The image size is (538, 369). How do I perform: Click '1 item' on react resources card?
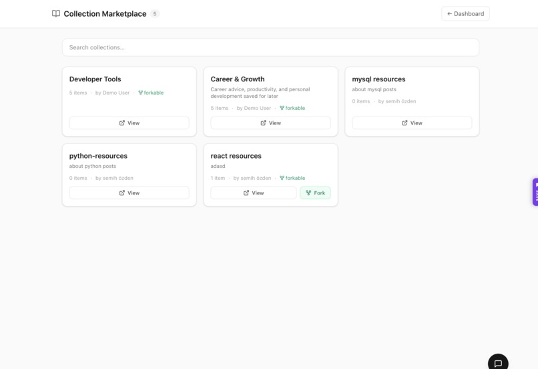(218, 178)
